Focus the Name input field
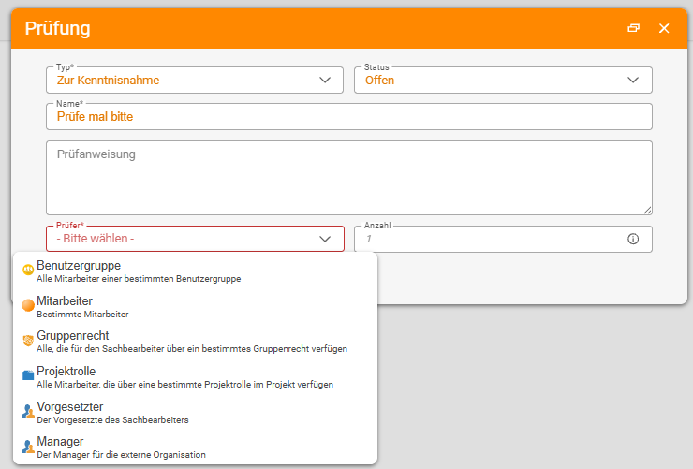This screenshot has height=469, width=693. coord(349,117)
